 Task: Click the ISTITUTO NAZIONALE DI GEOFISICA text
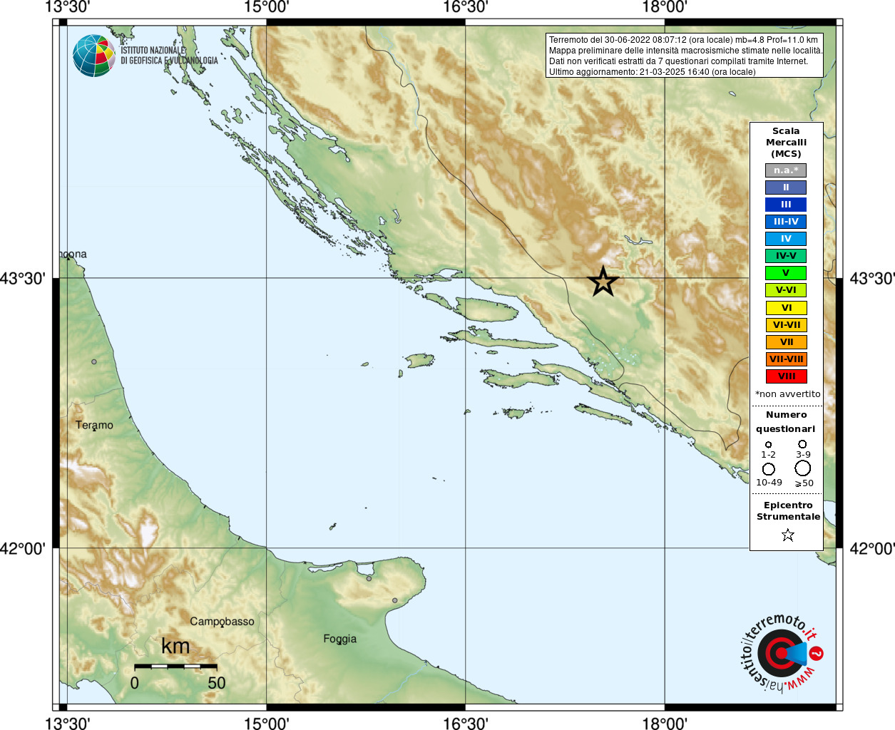click(x=169, y=56)
